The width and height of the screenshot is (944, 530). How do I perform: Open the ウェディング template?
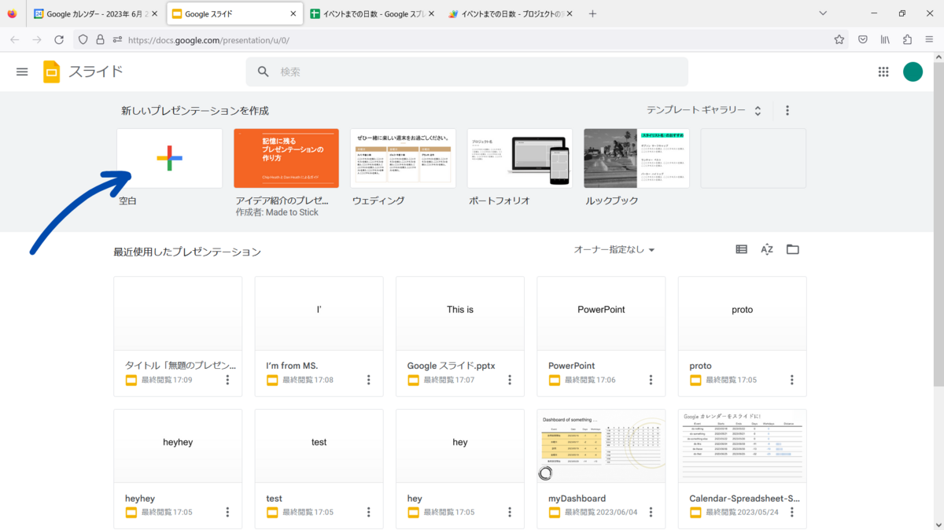click(403, 158)
